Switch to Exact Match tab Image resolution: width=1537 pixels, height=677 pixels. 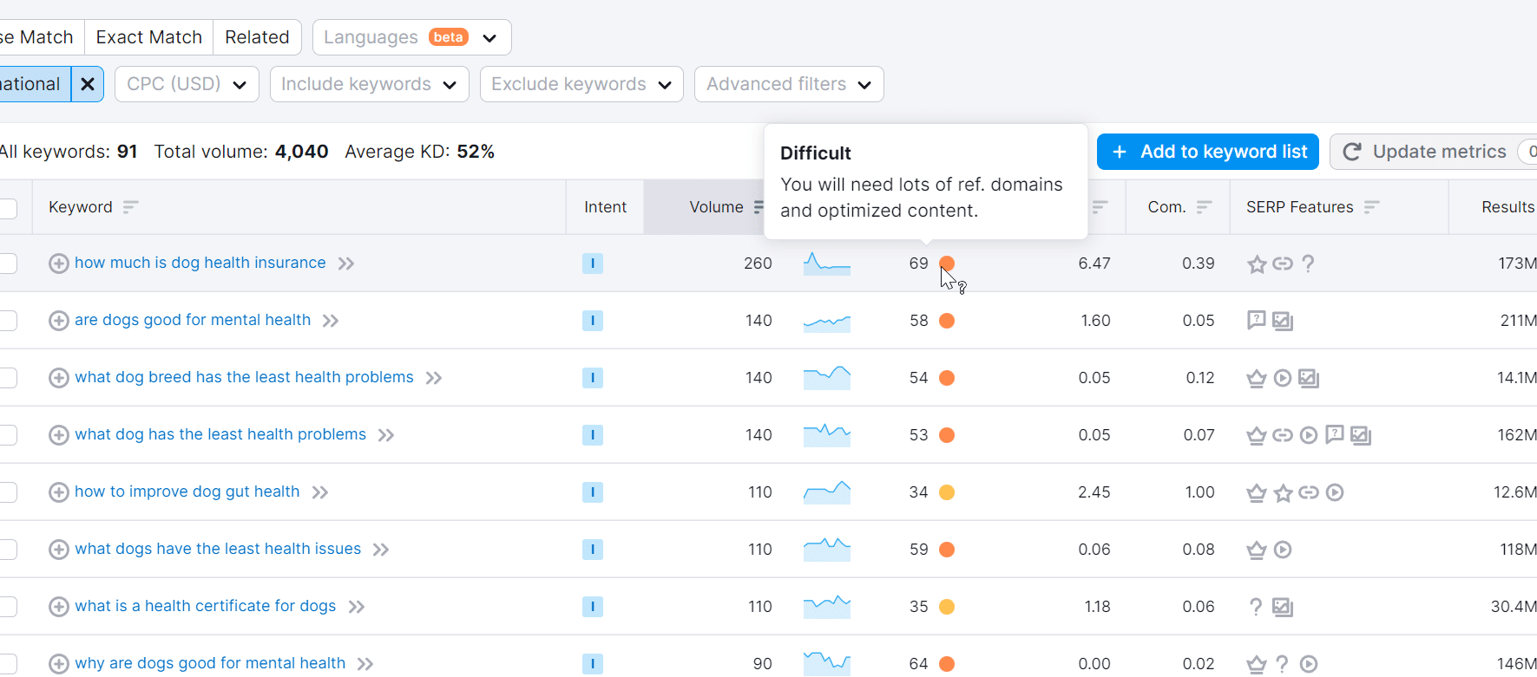pyautogui.click(x=149, y=37)
